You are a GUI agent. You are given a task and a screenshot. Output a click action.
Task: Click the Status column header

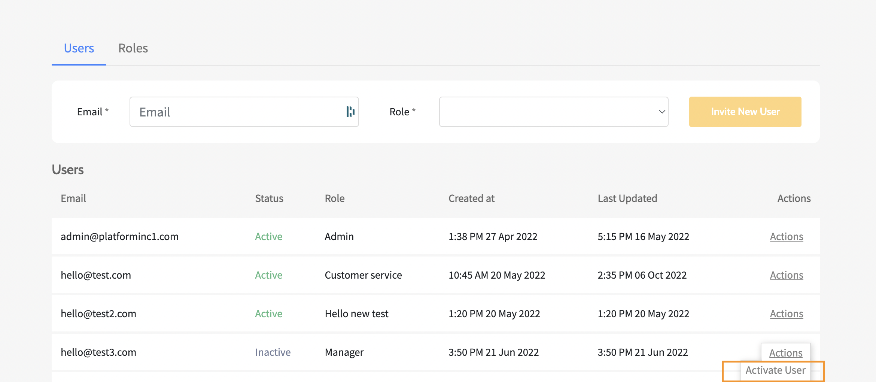[x=269, y=198]
